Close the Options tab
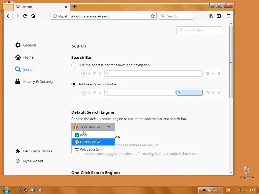The height and width of the screenshot is (194, 259). click(x=66, y=7)
